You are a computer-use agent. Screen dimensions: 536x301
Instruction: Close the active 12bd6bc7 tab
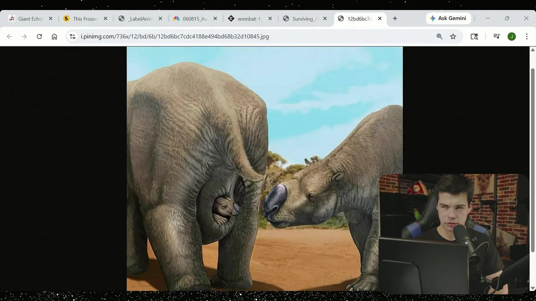click(380, 19)
